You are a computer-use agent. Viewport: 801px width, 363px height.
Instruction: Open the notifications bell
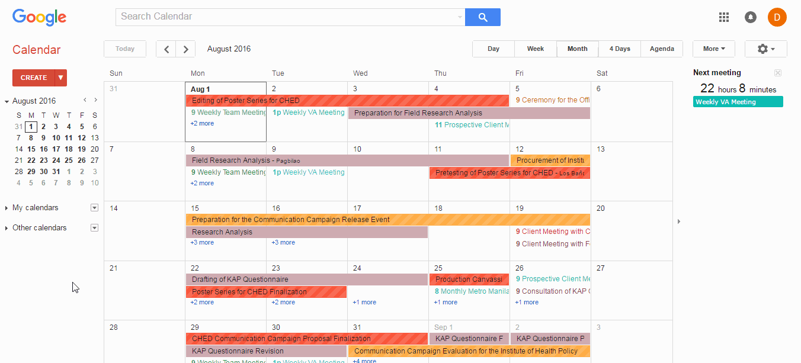[751, 17]
